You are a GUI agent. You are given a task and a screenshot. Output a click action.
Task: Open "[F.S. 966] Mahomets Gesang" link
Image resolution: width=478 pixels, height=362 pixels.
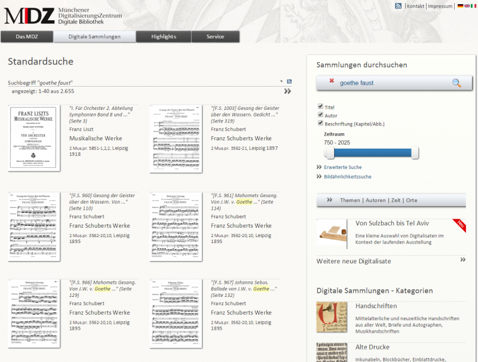pyautogui.click(x=102, y=289)
